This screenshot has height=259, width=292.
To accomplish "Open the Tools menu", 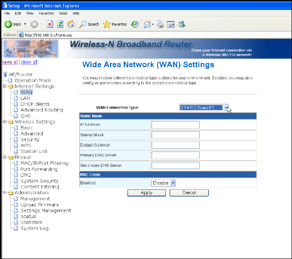I will tap(63, 13).
